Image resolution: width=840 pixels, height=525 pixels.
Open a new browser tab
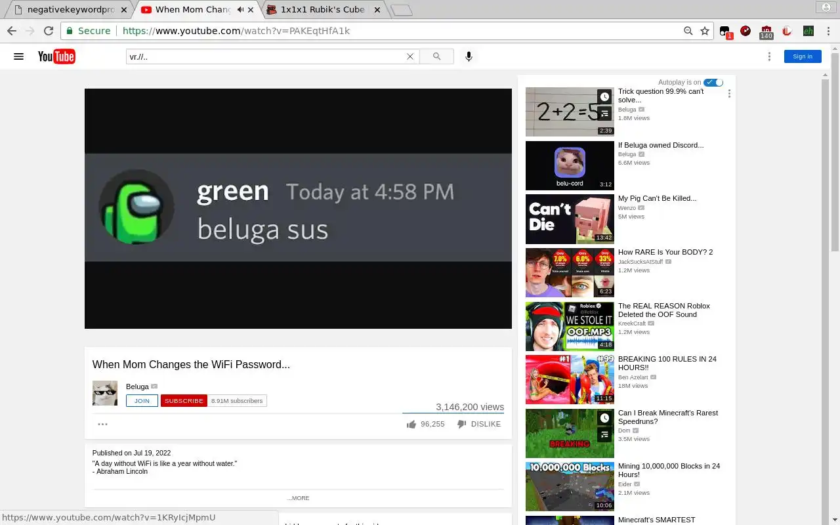pyautogui.click(x=402, y=10)
